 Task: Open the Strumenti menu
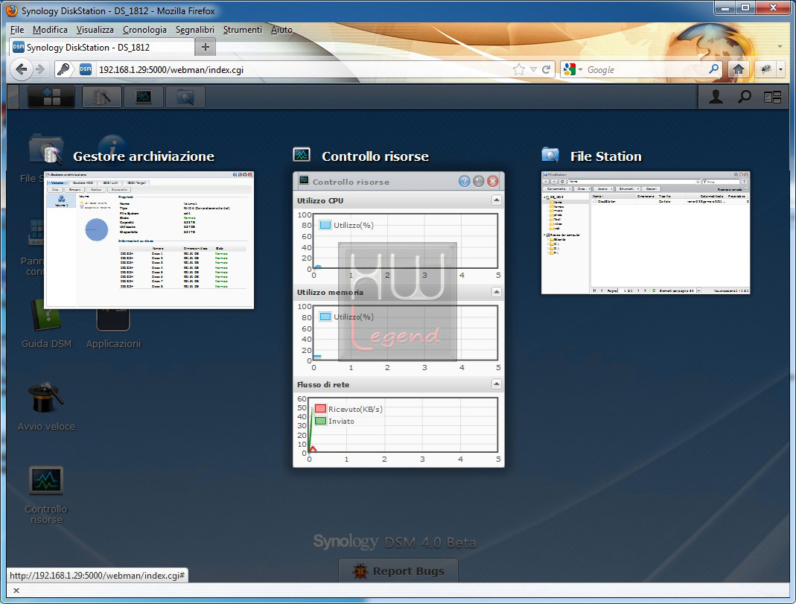click(243, 30)
